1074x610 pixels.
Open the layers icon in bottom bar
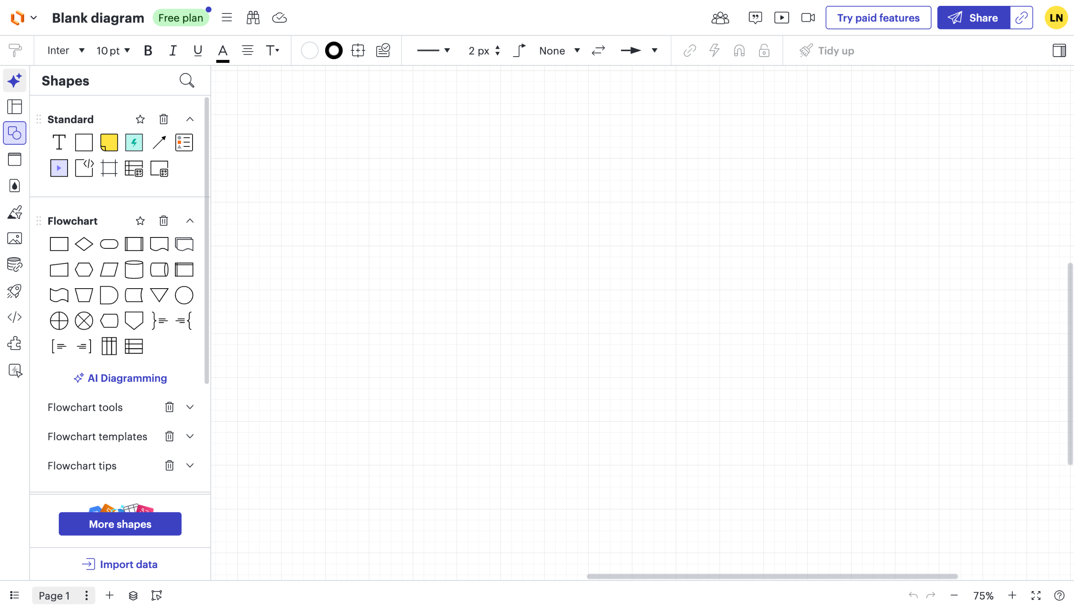[133, 595]
